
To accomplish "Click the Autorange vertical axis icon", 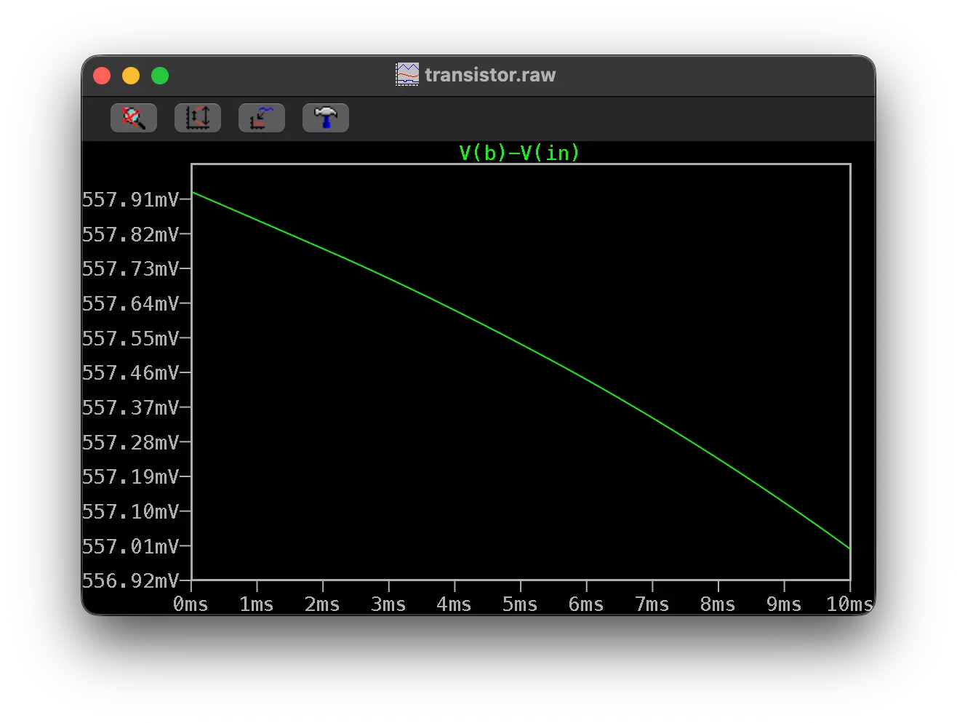I will pos(197,118).
